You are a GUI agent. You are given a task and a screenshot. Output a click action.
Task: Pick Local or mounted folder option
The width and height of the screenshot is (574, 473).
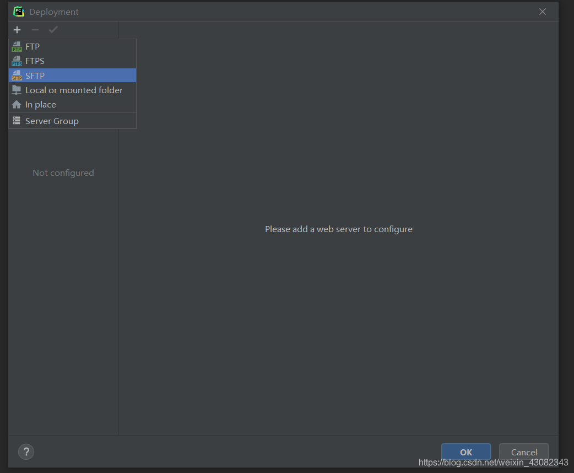click(73, 90)
